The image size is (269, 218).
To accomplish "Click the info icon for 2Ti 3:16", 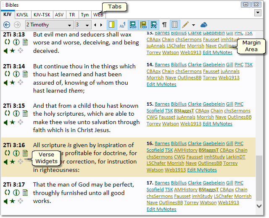I will [x=16, y=153].
